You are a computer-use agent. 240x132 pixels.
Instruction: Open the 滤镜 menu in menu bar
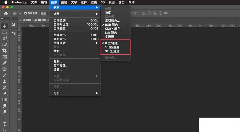pos(94,2)
